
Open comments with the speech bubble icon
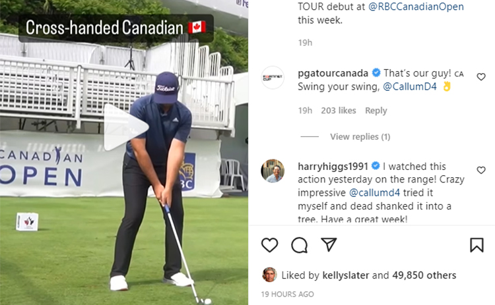click(299, 245)
